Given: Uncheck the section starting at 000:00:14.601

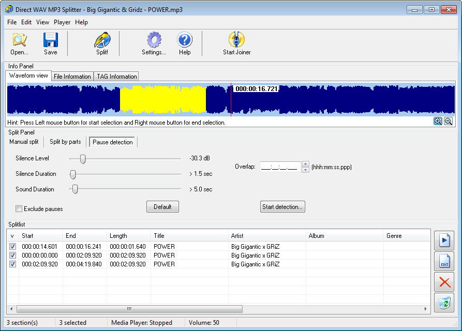Looking at the screenshot, I should [12, 247].
